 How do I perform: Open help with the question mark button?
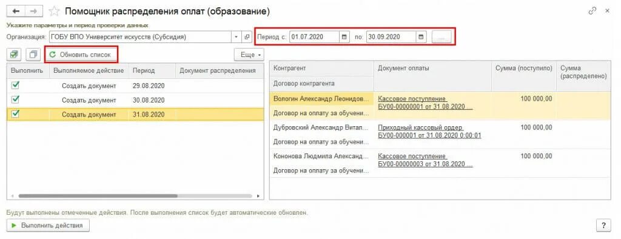(x=603, y=225)
